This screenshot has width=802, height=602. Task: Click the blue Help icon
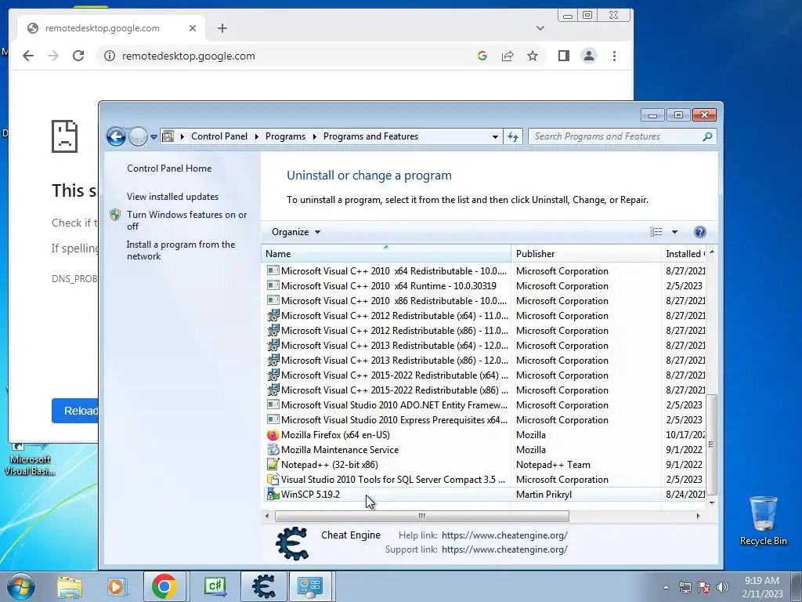click(x=699, y=232)
